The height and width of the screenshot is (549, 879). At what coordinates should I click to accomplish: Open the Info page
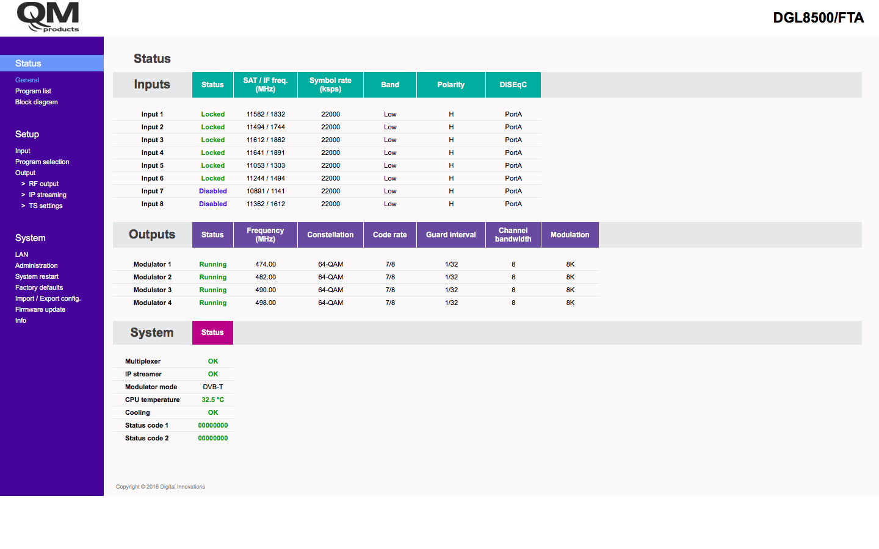[21, 320]
